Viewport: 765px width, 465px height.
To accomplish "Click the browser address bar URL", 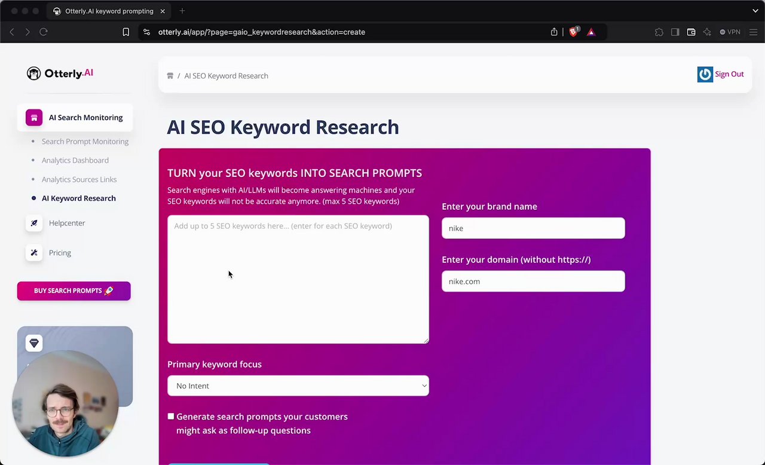I will [x=262, y=32].
